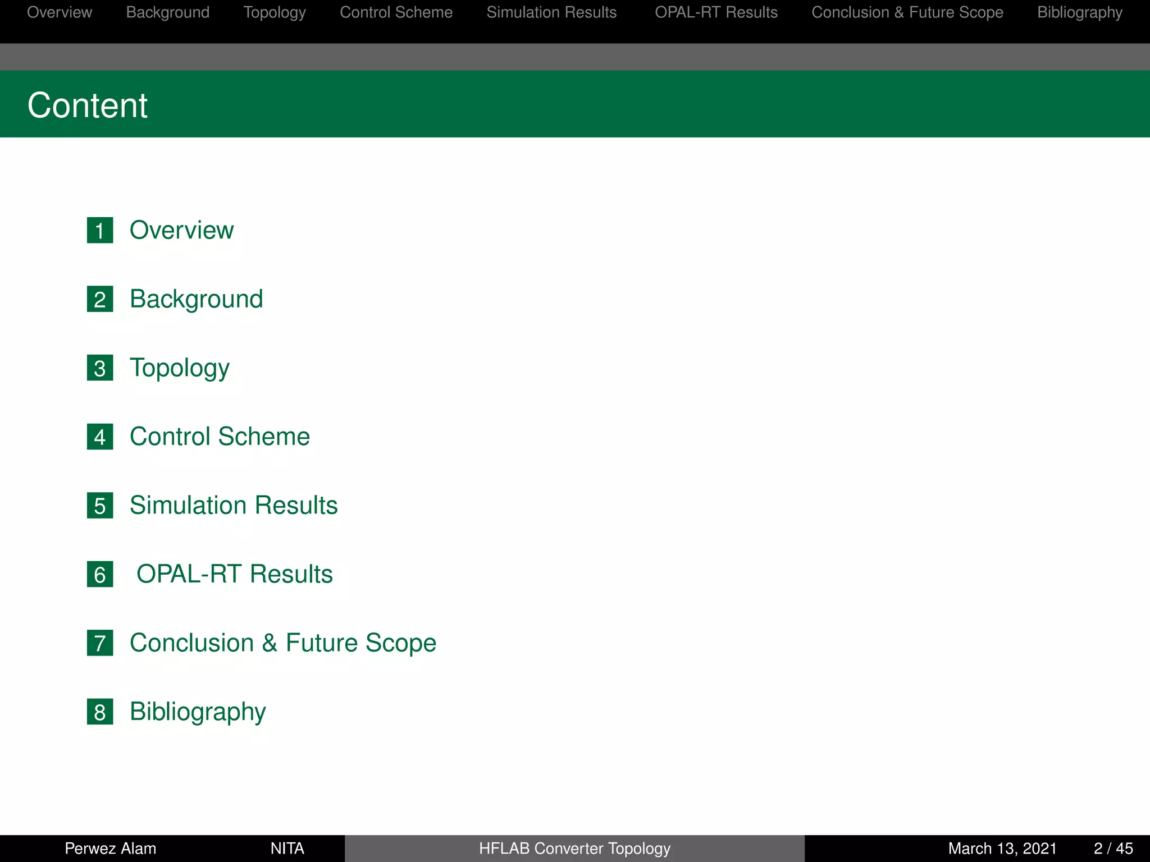Go to Simulation Results in contents list
Screen dimensions: 1150x862
234,506
